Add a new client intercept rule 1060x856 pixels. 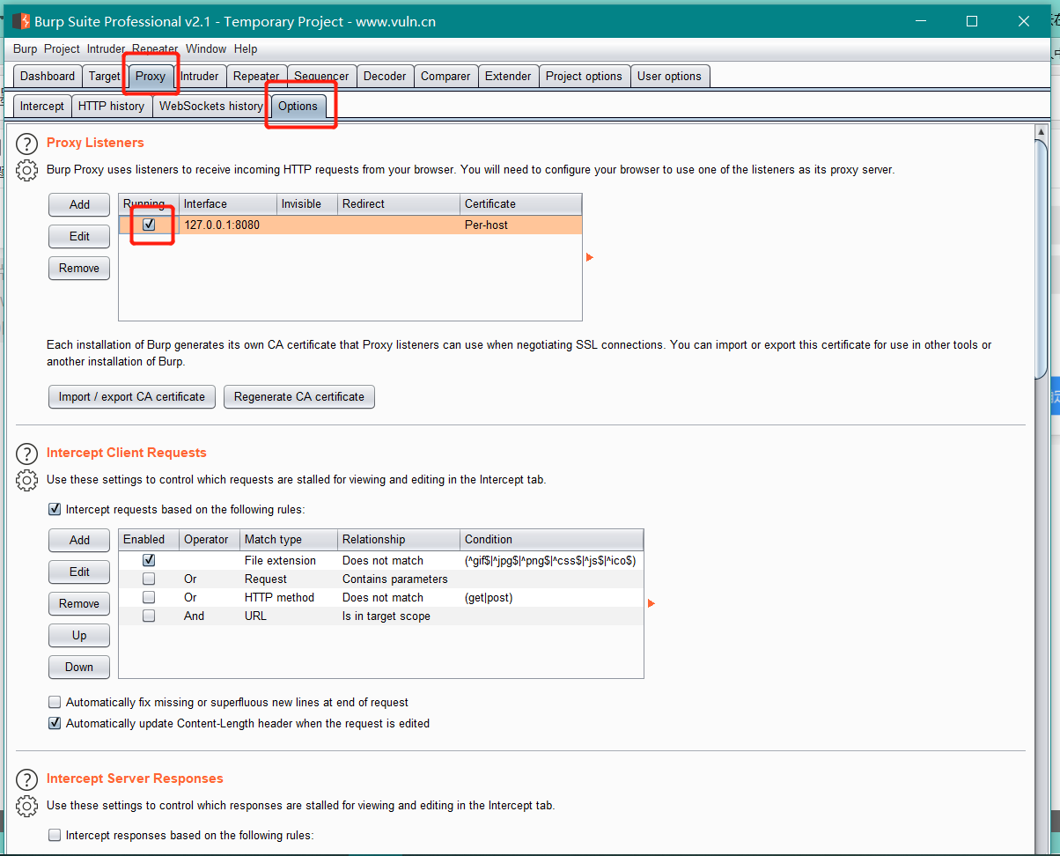coord(79,540)
